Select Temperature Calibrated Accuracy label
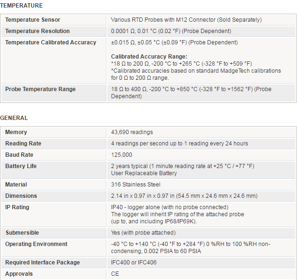 (50, 42)
